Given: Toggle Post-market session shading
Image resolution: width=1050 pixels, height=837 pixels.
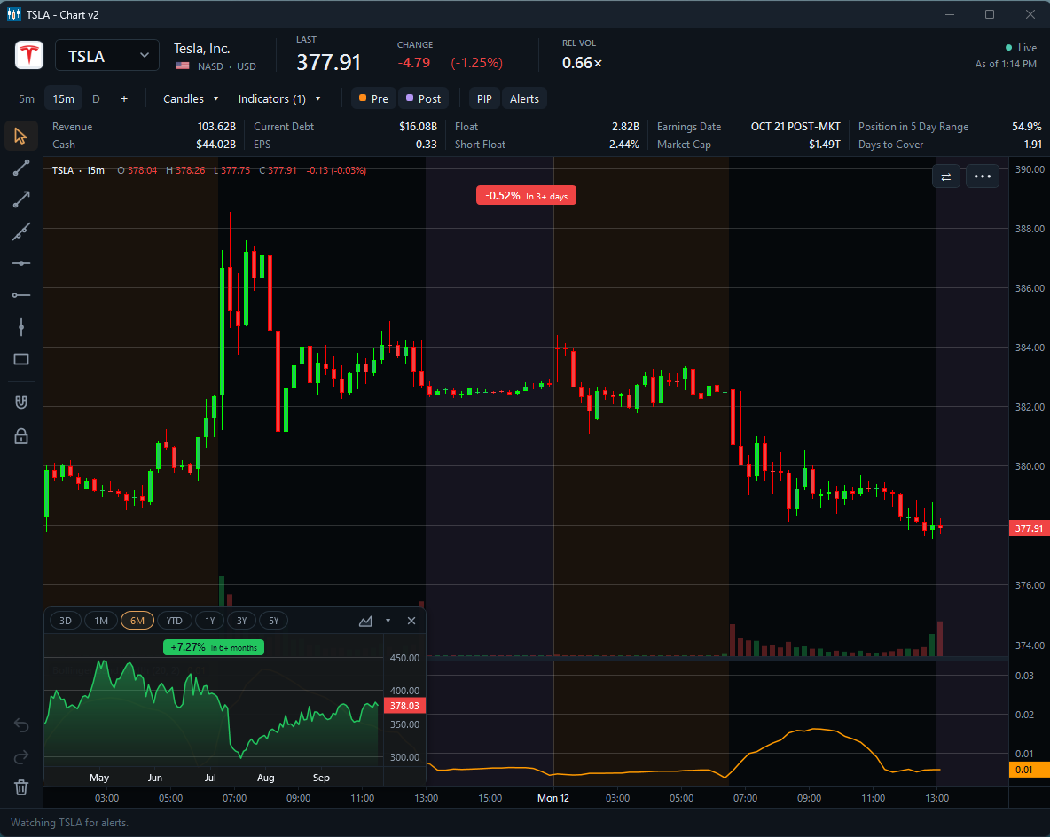Looking at the screenshot, I should click(424, 98).
